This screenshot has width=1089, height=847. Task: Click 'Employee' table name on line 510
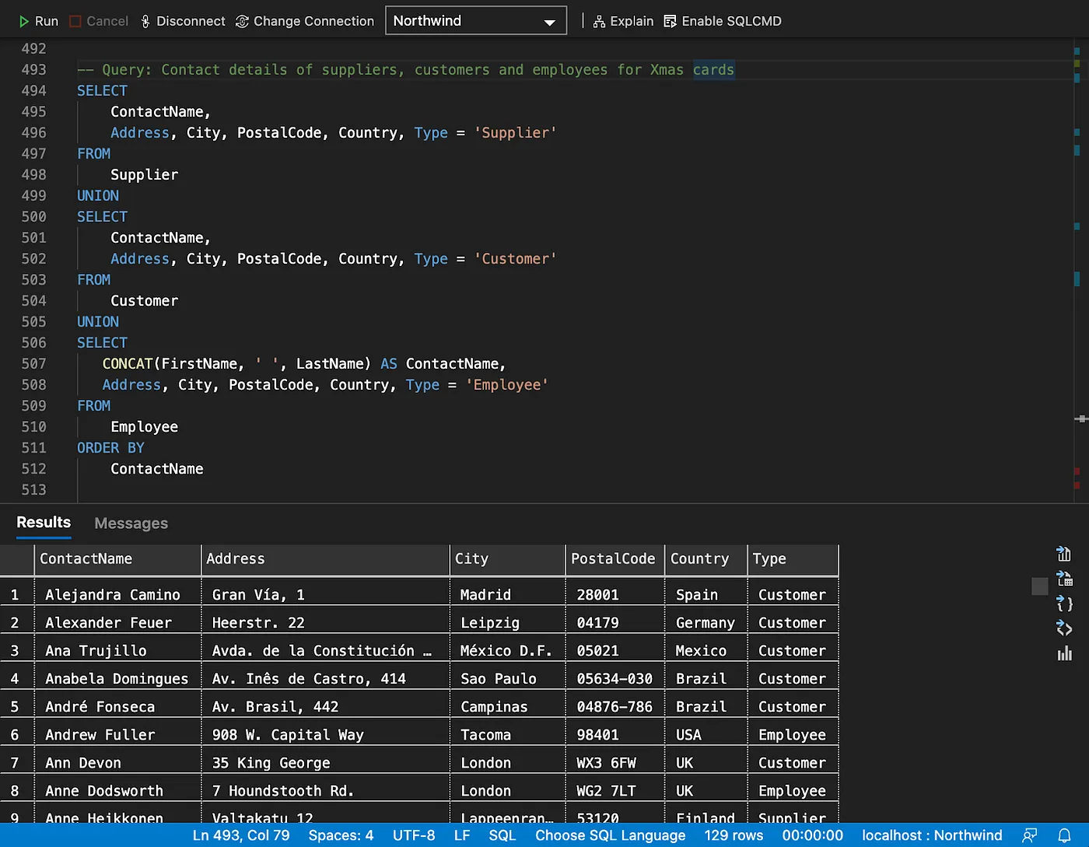[144, 427]
